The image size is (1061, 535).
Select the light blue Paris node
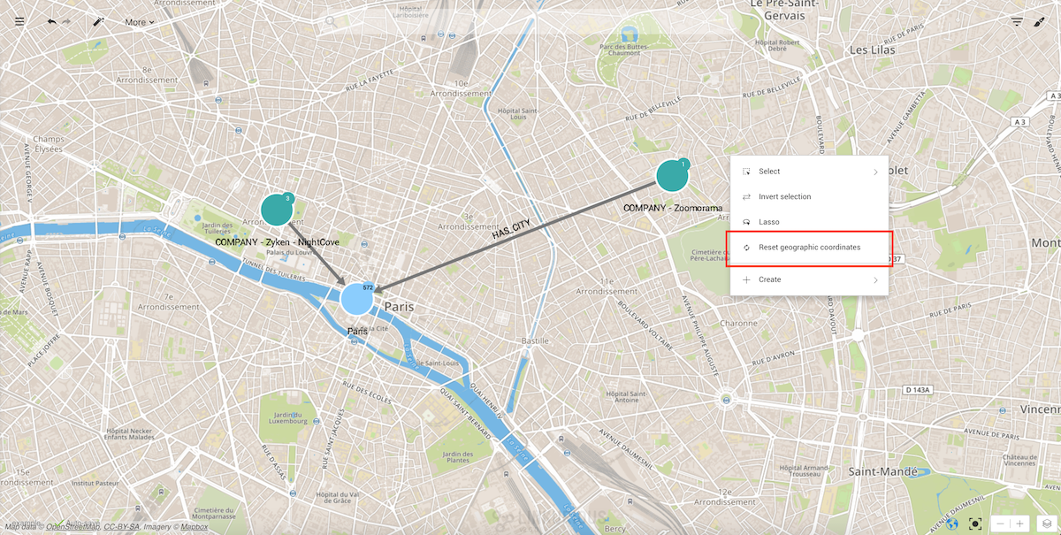(x=356, y=300)
